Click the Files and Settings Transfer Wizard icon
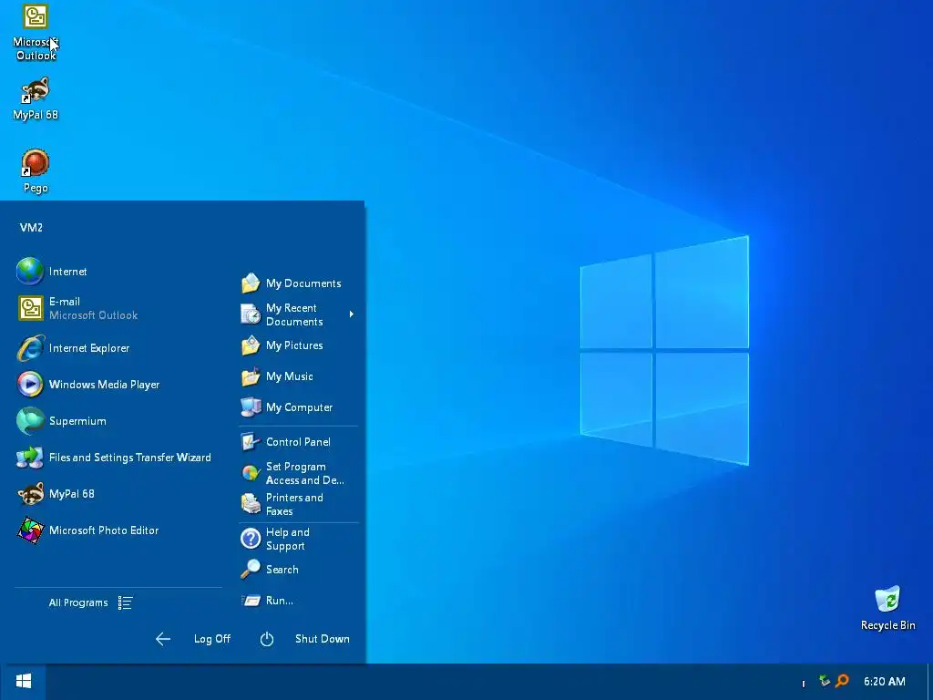 point(30,458)
